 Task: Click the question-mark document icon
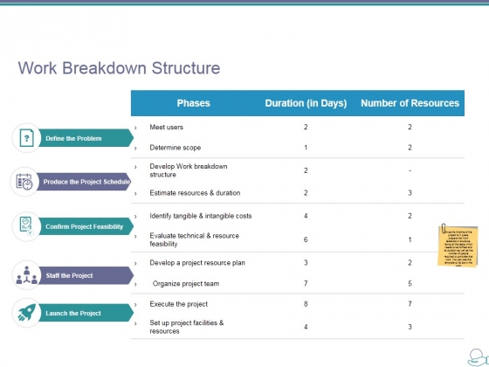(26, 138)
